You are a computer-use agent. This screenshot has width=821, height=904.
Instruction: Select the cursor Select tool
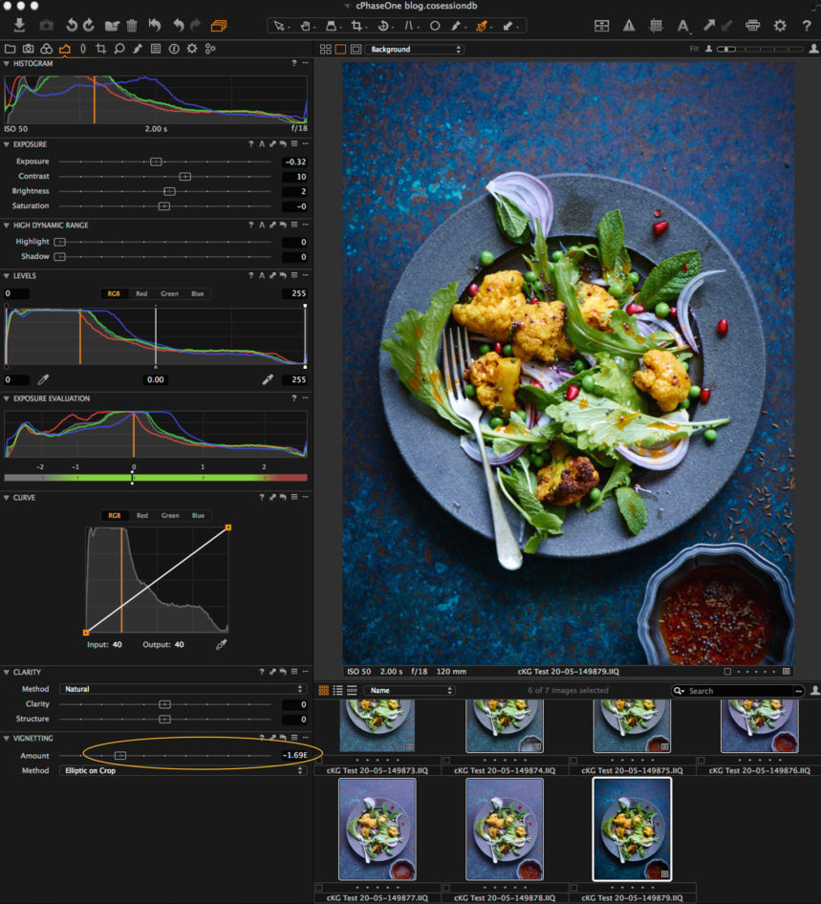(279, 26)
